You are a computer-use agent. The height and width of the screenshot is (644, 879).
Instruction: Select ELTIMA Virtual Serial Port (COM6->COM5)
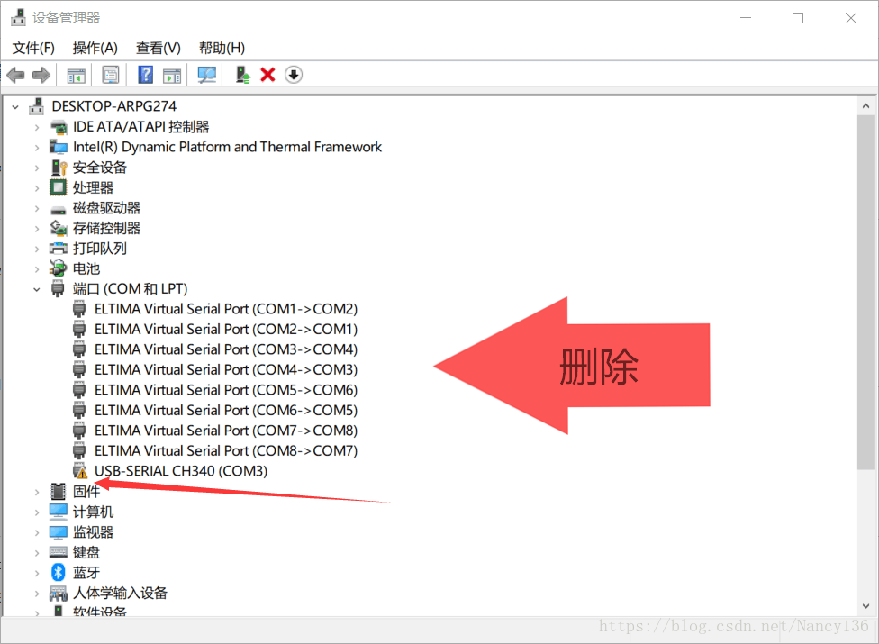[x=226, y=411]
